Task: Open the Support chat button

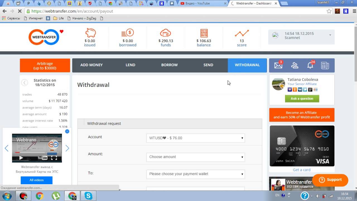Action: coord(330,180)
